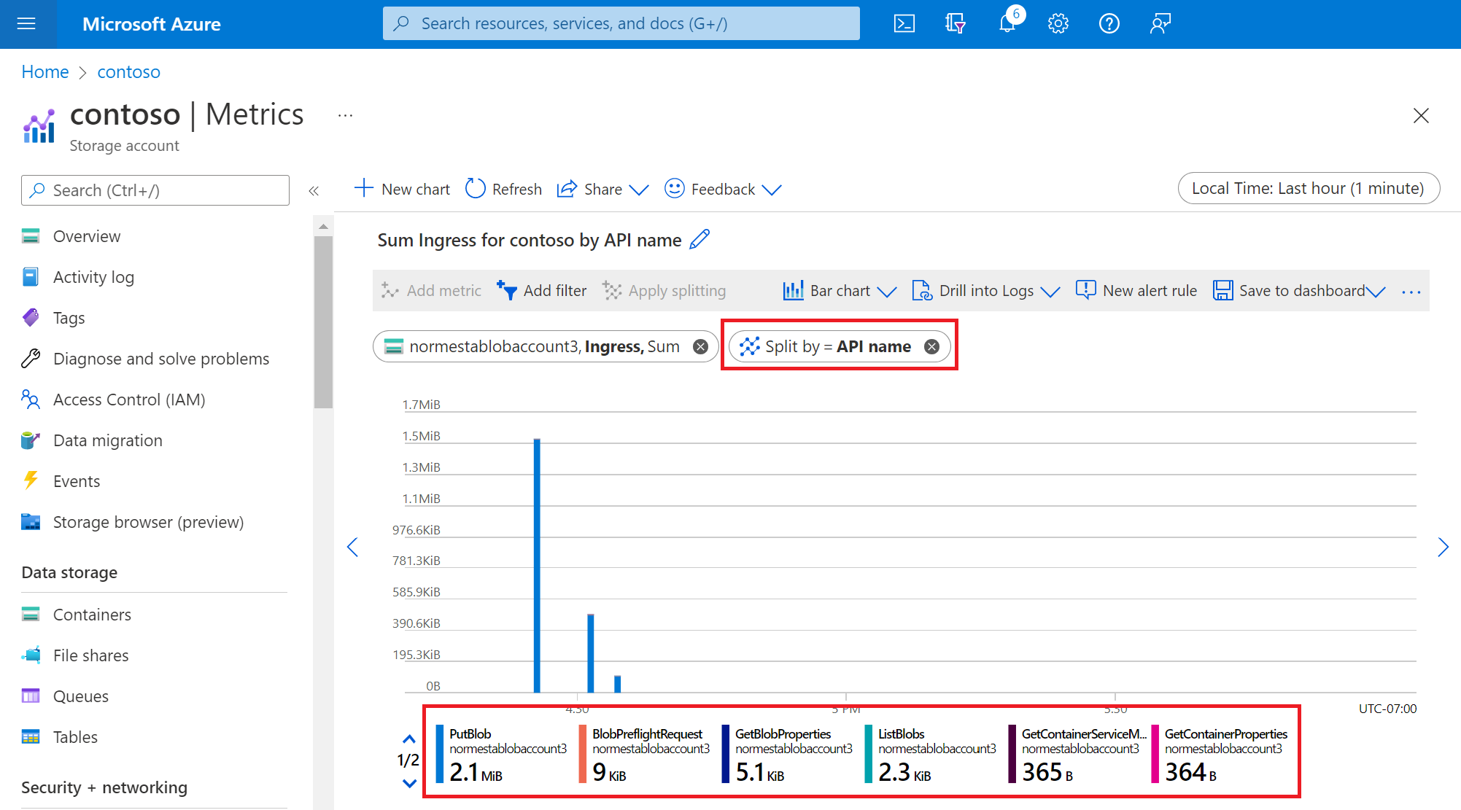Open the portal hamburger menu
Image resolution: width=1461 pixels, height=810 pixels.
point(28,23)
